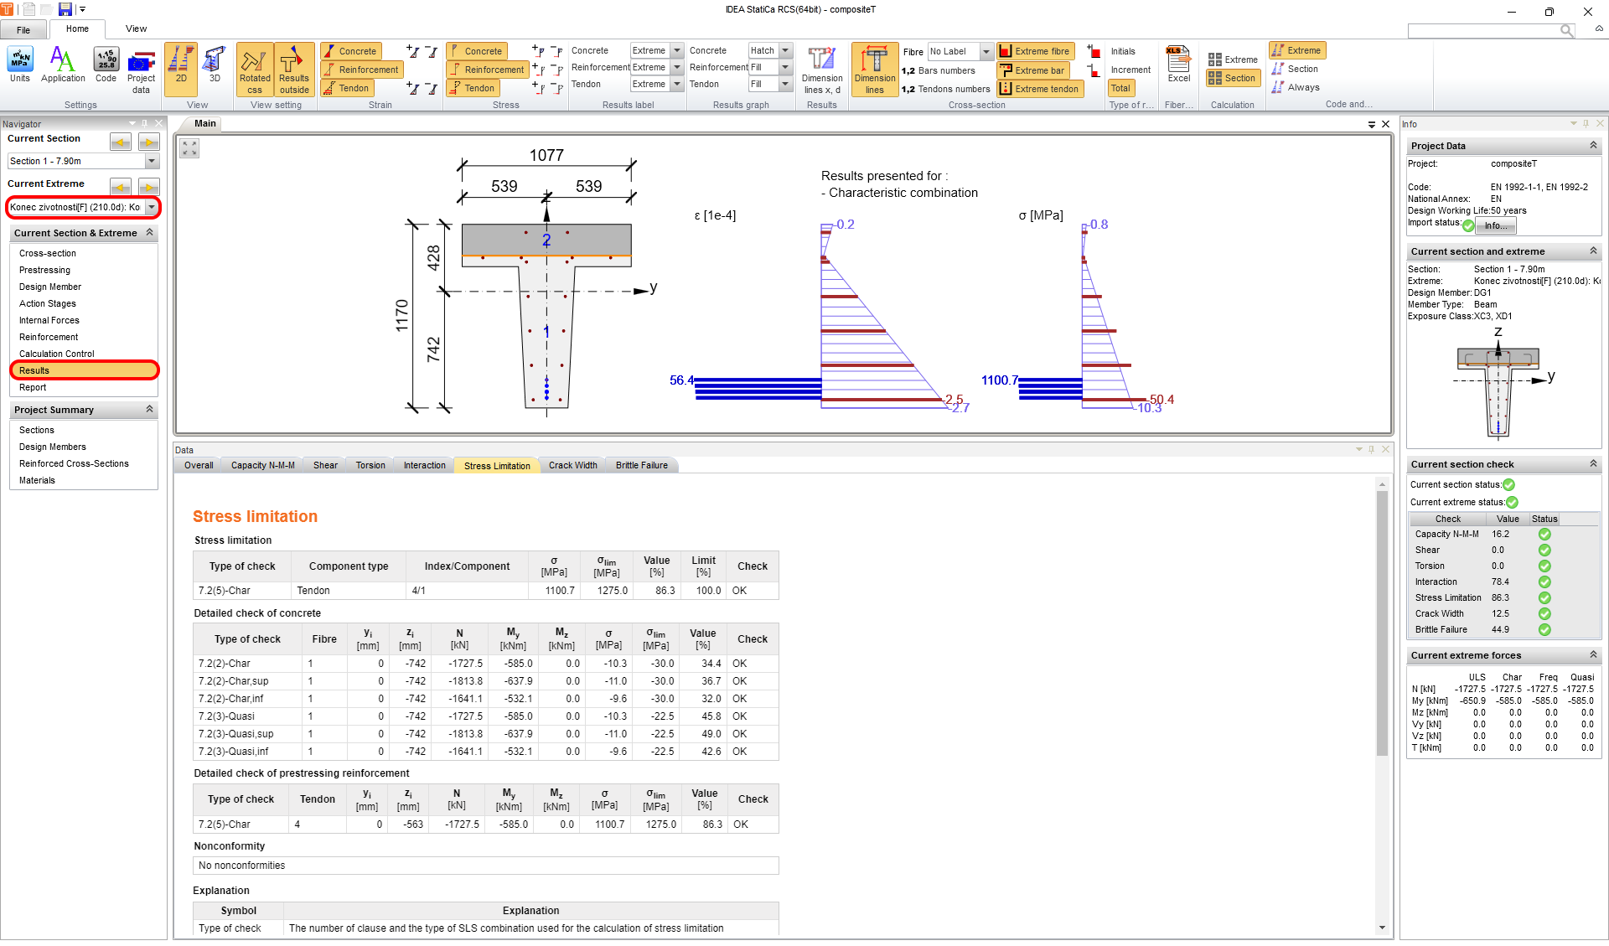Show Concrete strain results
The height and width of the screenshot is (946, 1609).
tap(350, 50)
